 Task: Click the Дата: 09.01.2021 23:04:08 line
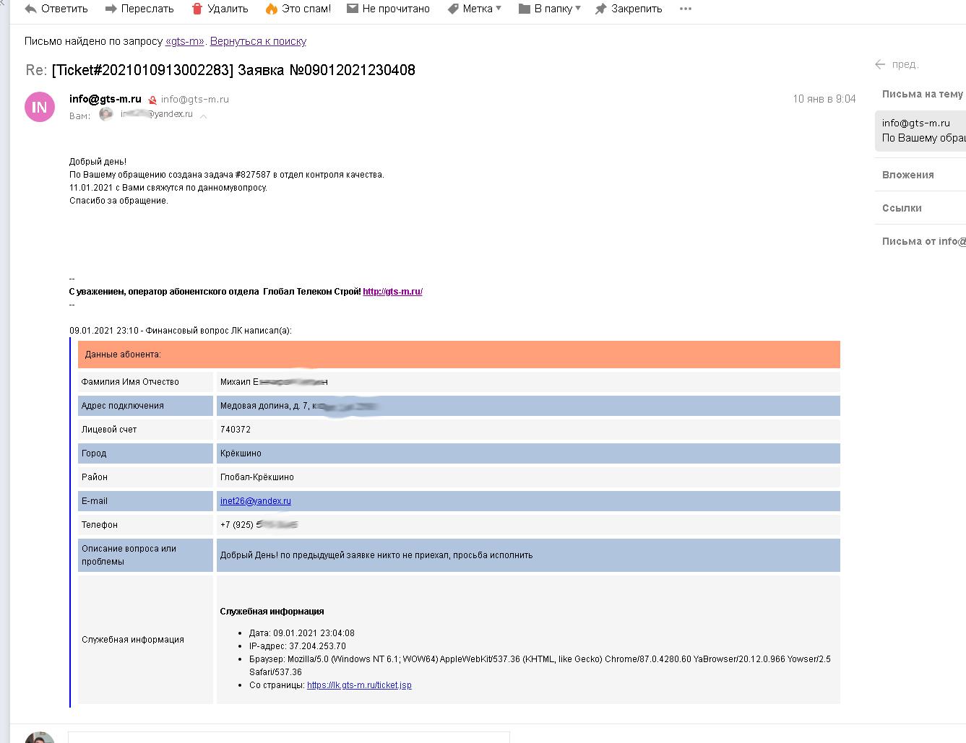(x=302, y=633)
